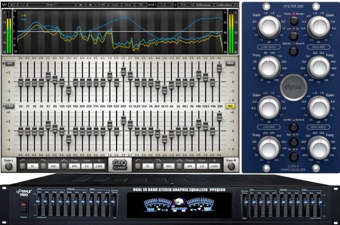
Task: Click Xfilter Low Shelf Freq knob
Action: click(269, 67)
